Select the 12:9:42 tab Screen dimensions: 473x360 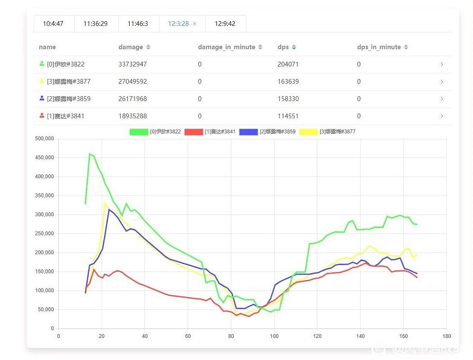(225, 24)
